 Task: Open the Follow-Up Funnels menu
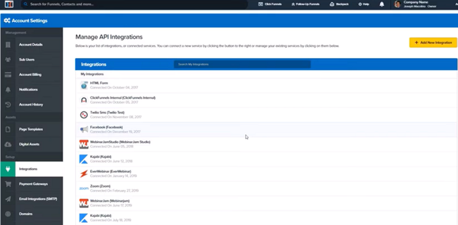click(305, 4)
